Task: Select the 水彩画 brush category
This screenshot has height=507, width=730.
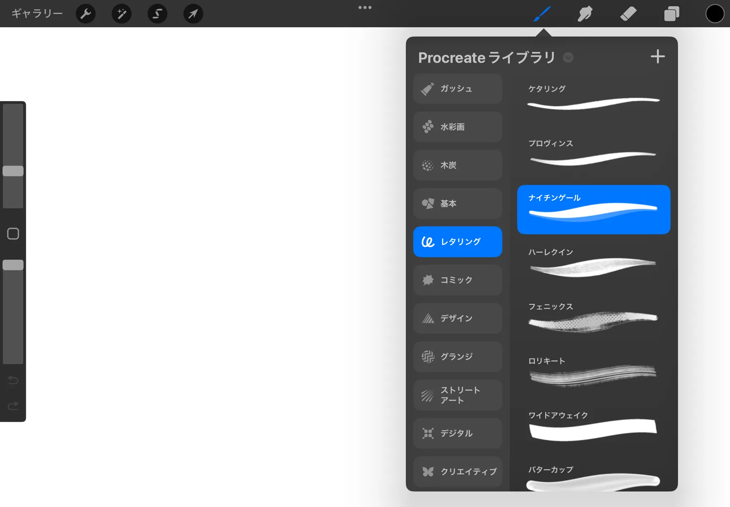Action: [x=457, y=127]
